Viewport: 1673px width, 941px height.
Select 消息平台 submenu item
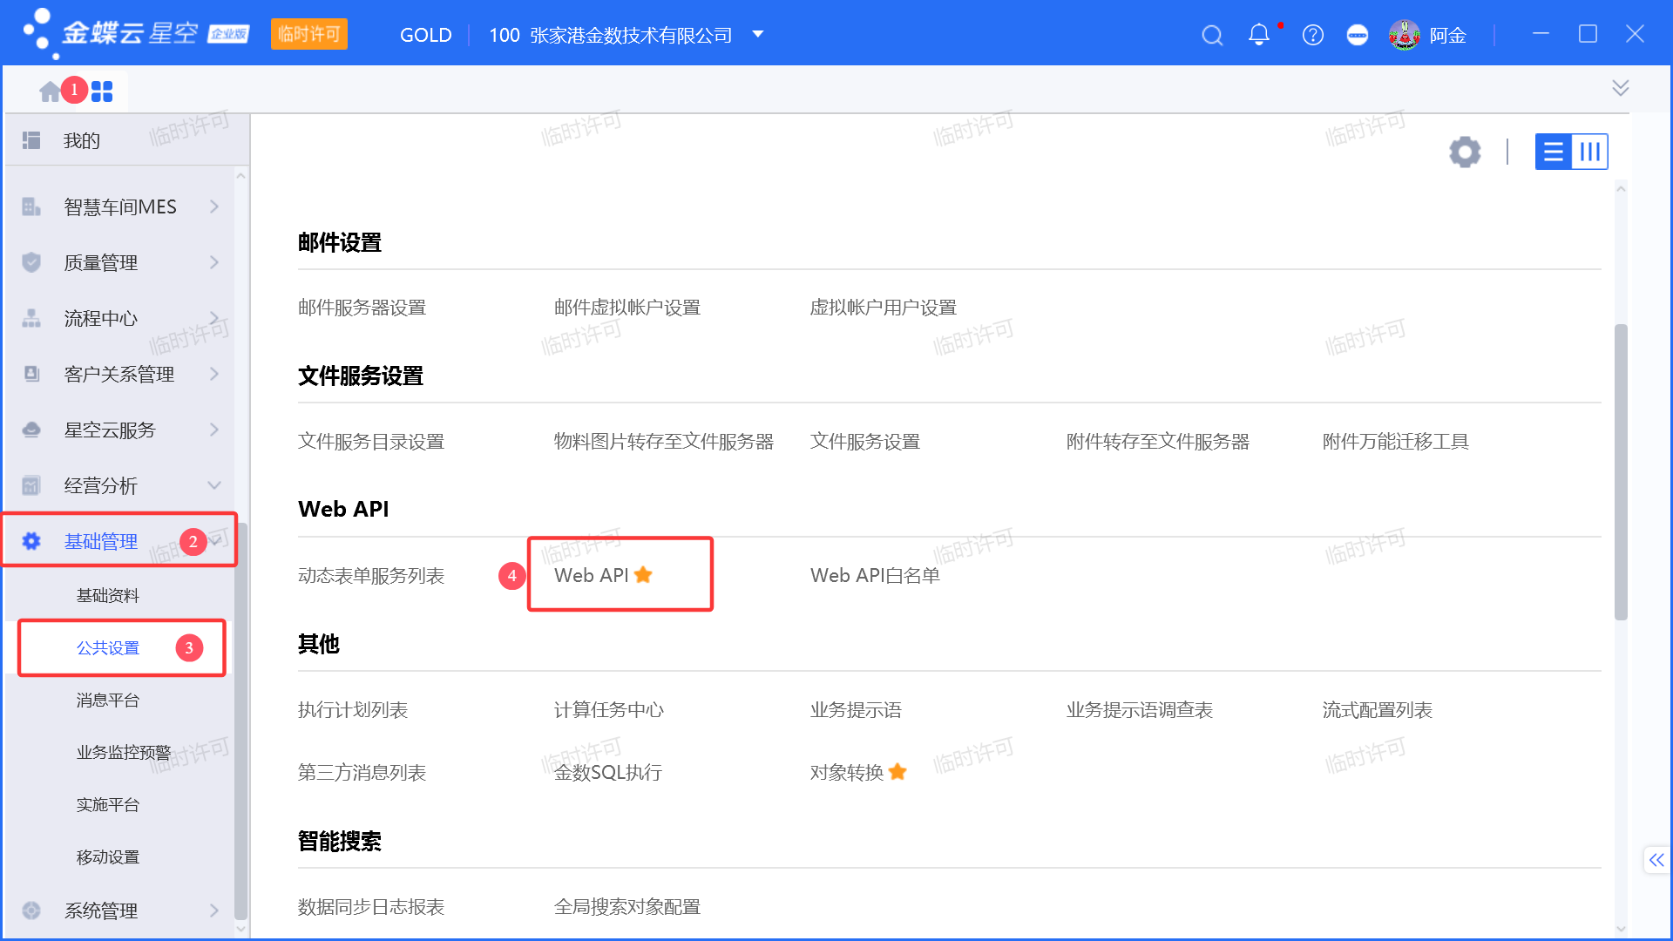pyautogui.click(x=108, y=701)
